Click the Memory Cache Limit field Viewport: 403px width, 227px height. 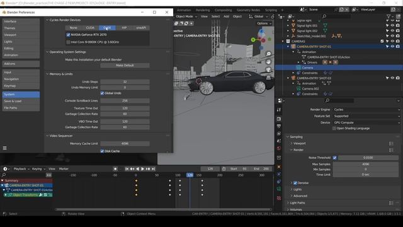(x=125, y=144)
